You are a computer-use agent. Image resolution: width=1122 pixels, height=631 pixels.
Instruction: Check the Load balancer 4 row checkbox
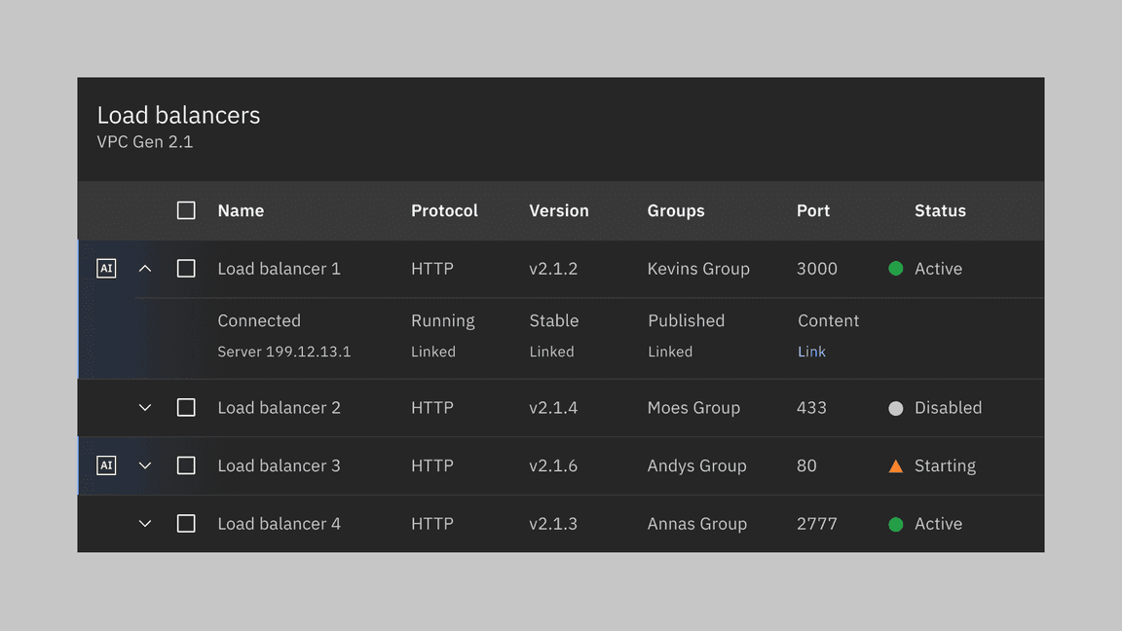186,524
